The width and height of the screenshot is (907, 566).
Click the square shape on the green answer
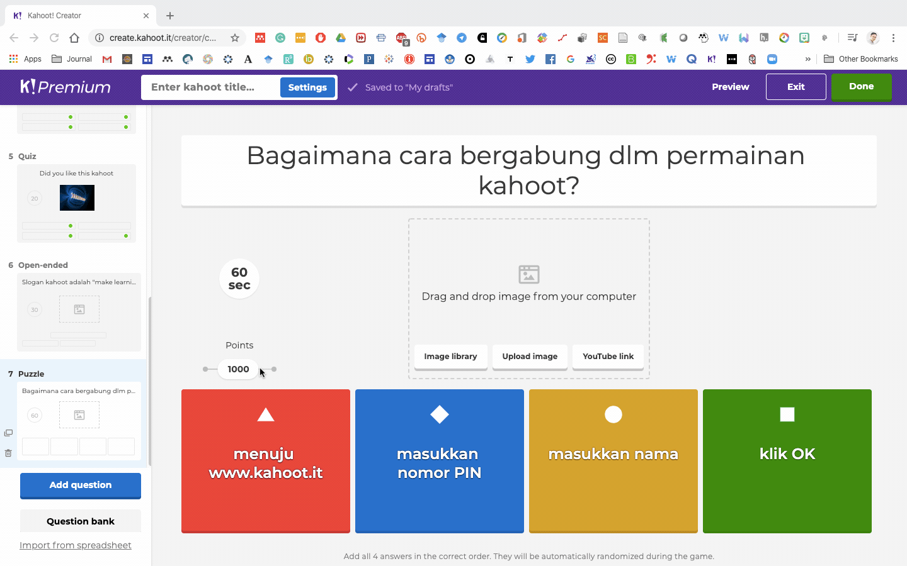pyautogui.click(x=787, y=414)
